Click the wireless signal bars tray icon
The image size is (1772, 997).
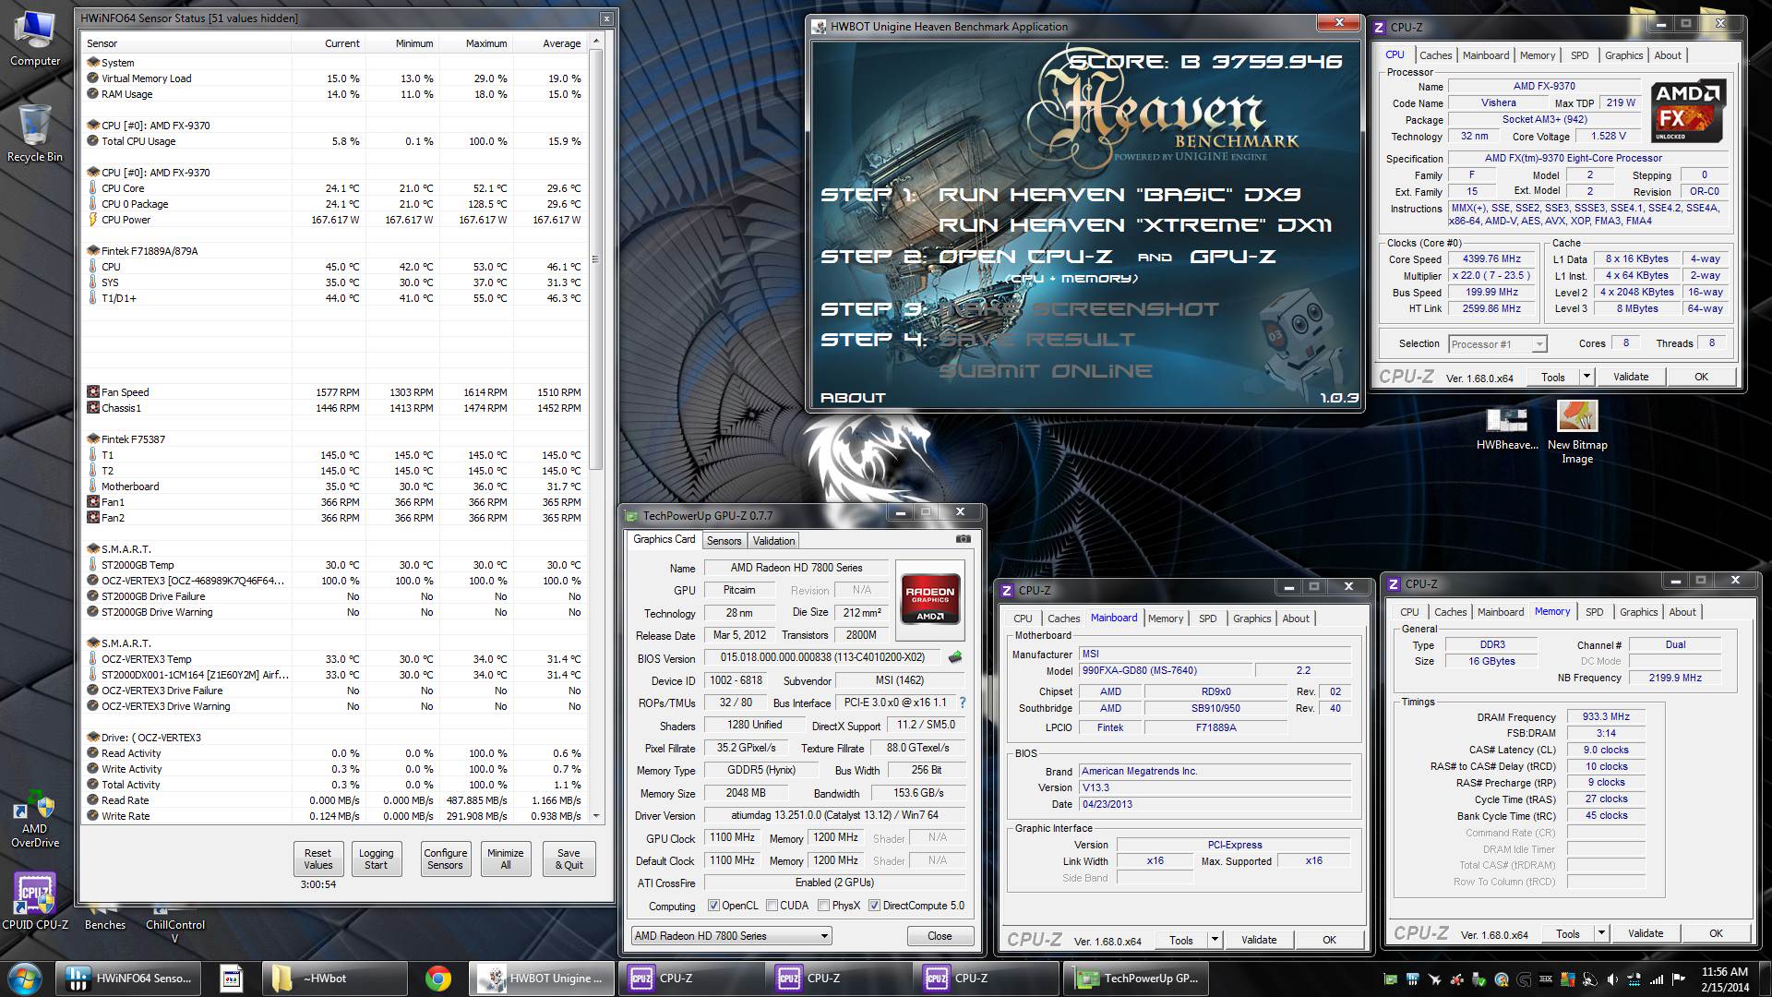1657,979
